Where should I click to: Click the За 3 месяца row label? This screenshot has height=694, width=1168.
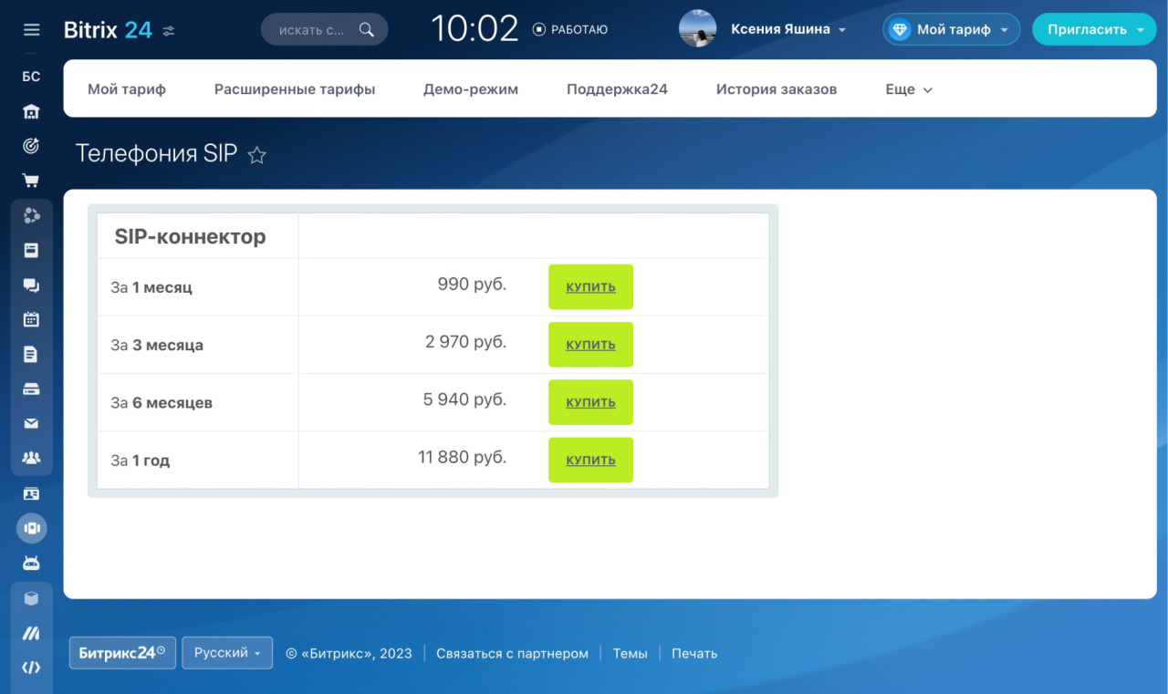157,345
